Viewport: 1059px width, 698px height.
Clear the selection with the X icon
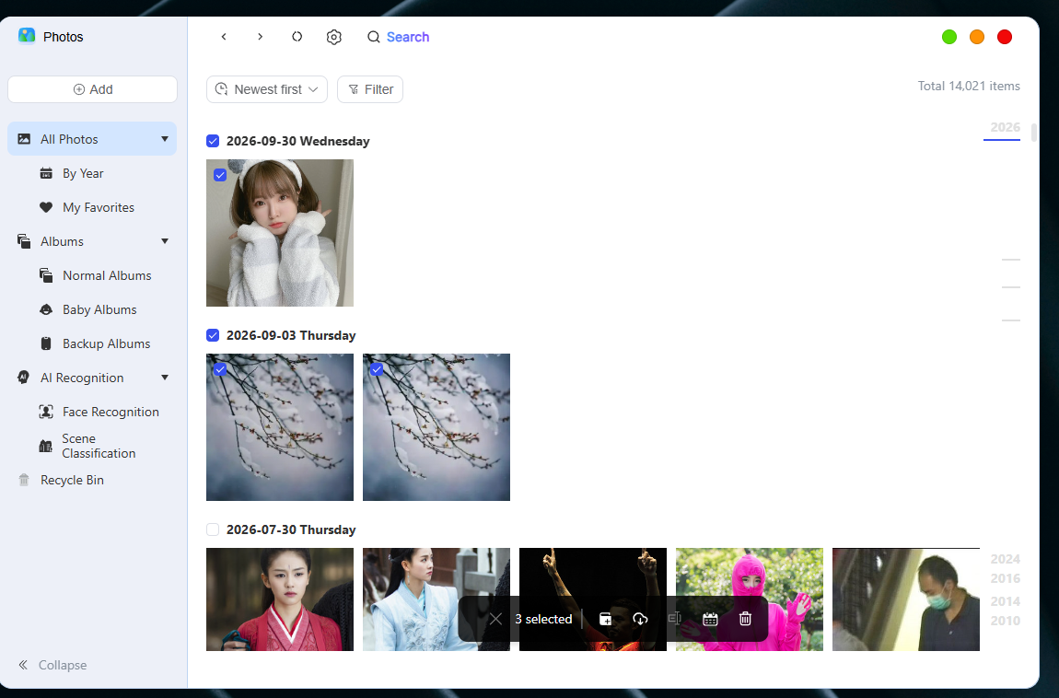click(x=495, y=619)
